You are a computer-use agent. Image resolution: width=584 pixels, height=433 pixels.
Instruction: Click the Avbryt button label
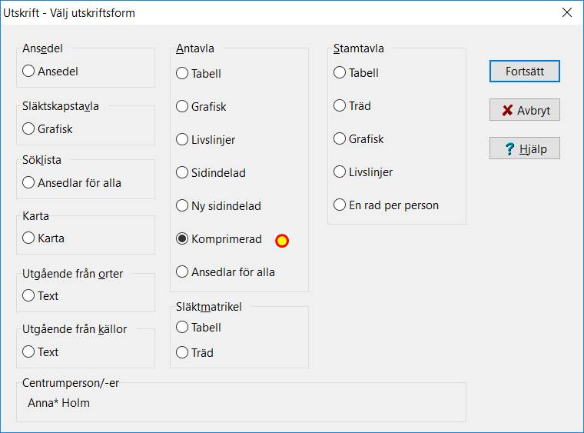pyautogui.click(x=533, y=111)
